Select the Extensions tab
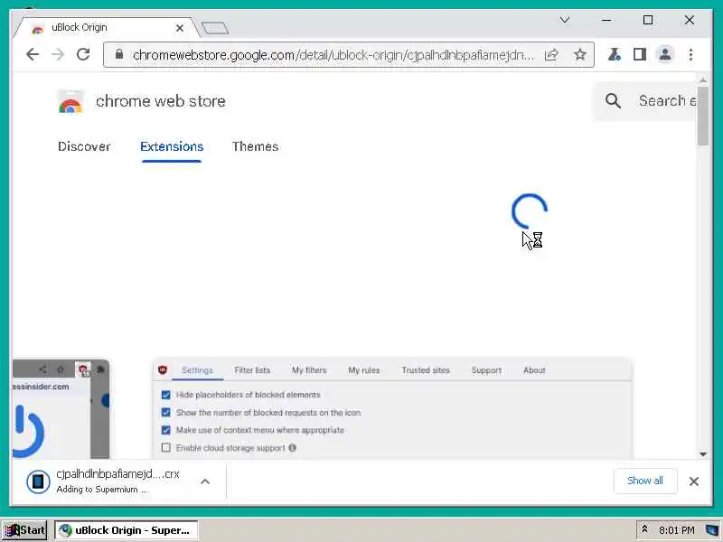Image resolution: width=723 pixels, height=542 pixels. 172,146
